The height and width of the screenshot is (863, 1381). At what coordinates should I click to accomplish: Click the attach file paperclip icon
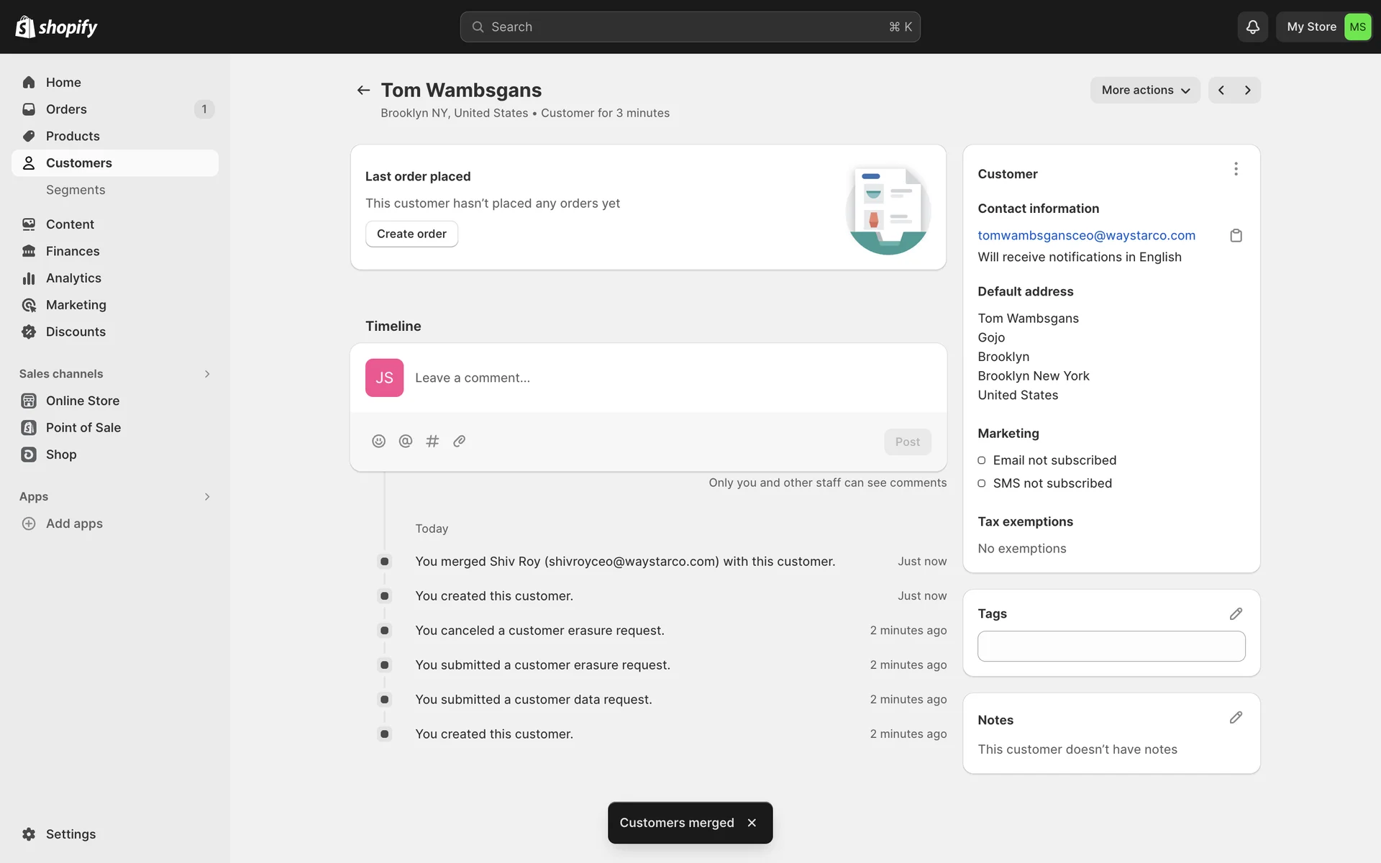point(459,441)
